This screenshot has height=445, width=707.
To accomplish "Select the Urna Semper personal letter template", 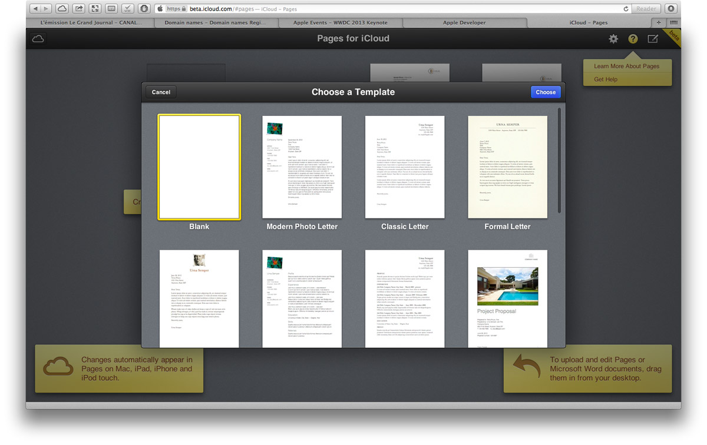I will click(199, 298).
